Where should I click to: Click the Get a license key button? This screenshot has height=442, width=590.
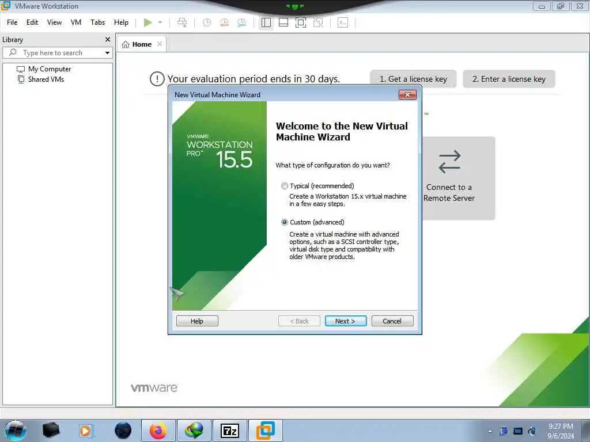pyautogui.click(x=413, y=79)
